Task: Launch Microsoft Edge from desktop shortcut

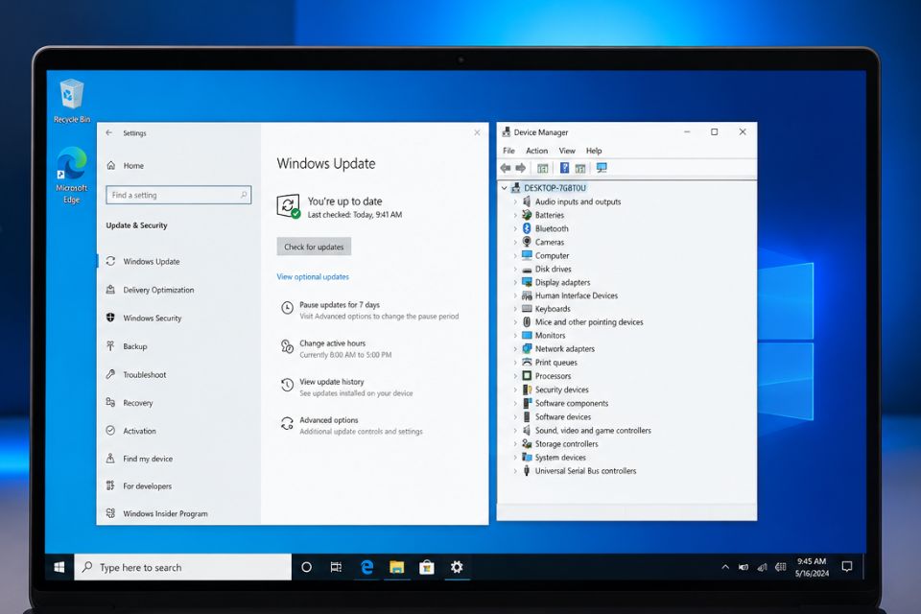Action: pyautogui.click(x=72, y=176)
